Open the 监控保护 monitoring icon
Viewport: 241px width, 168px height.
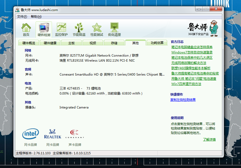61,29
